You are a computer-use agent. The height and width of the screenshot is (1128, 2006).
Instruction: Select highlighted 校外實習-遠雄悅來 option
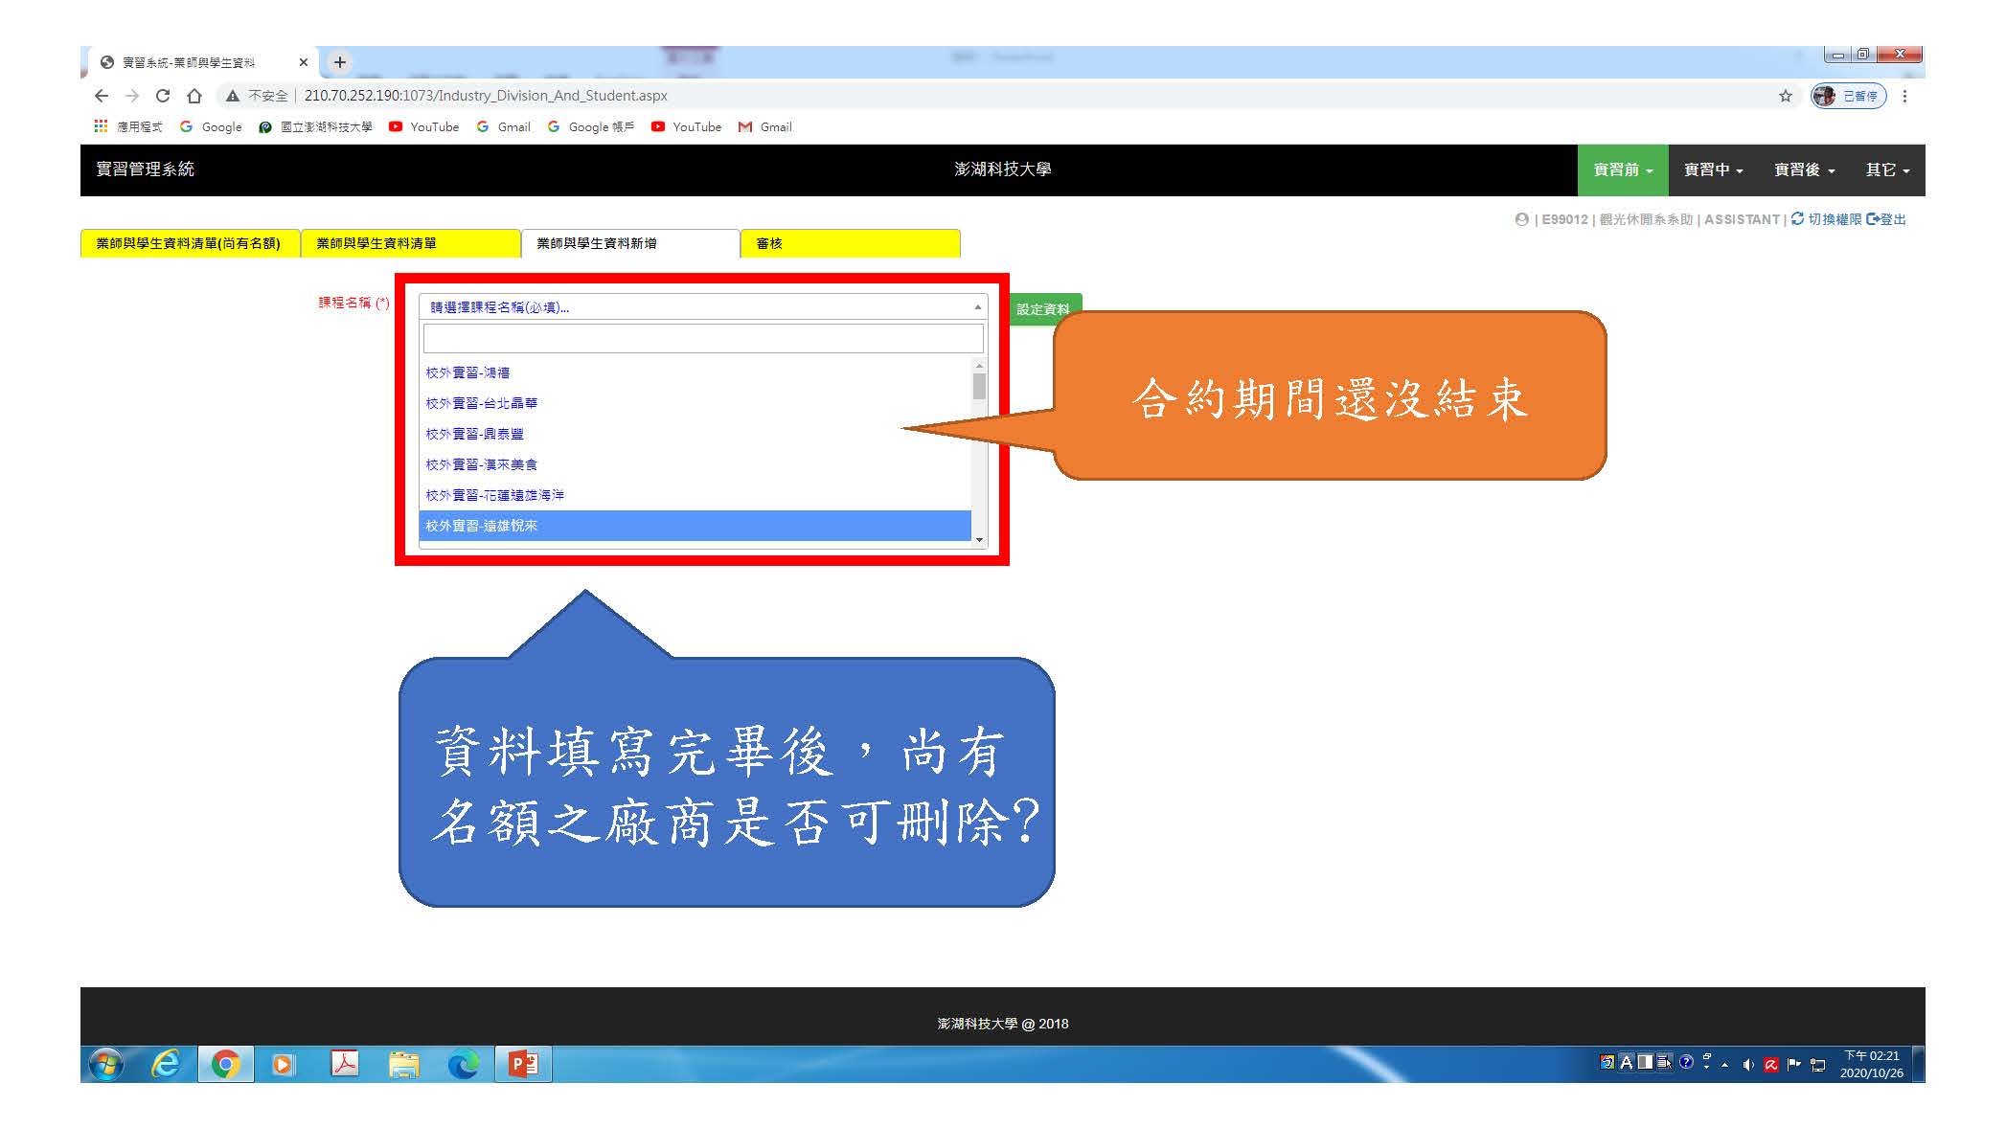695,526
